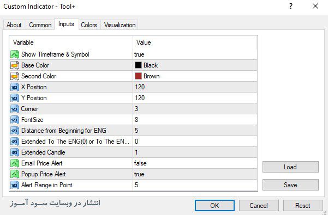The image size is (328, 215).
Task: Click the Cancel button
Action: 259,206
